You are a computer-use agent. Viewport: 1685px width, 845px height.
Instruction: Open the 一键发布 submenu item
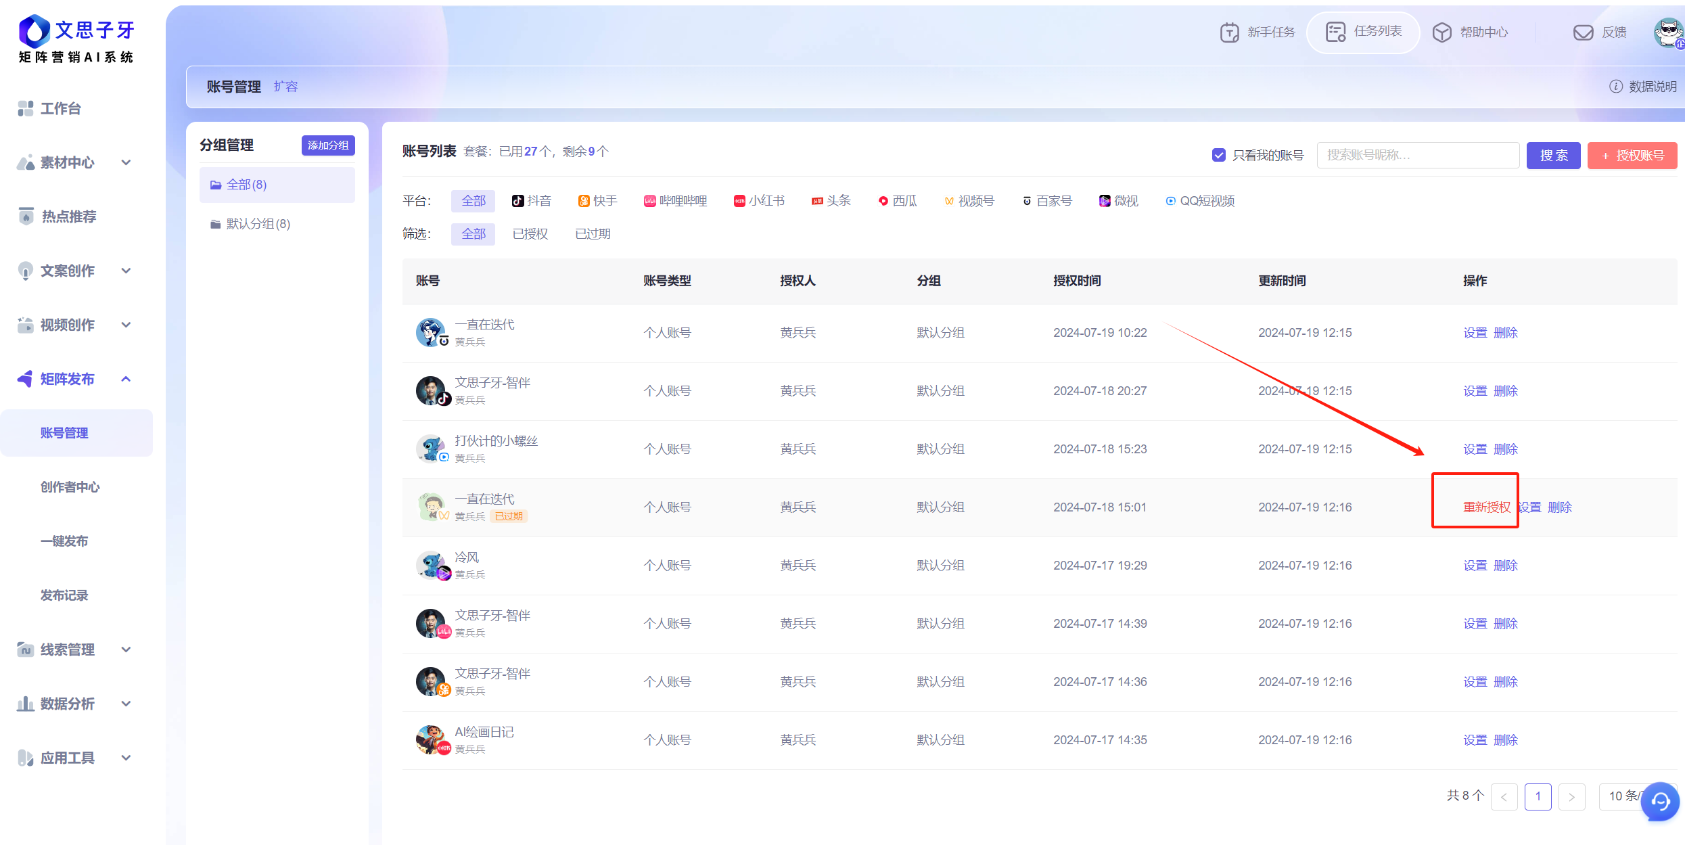pyautogui.click(x=64, y=541)
